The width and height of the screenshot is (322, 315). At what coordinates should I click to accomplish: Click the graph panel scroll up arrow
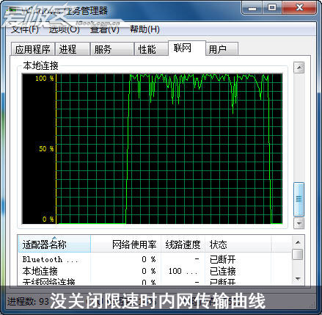pyautogui.click(x=299, y=68)
